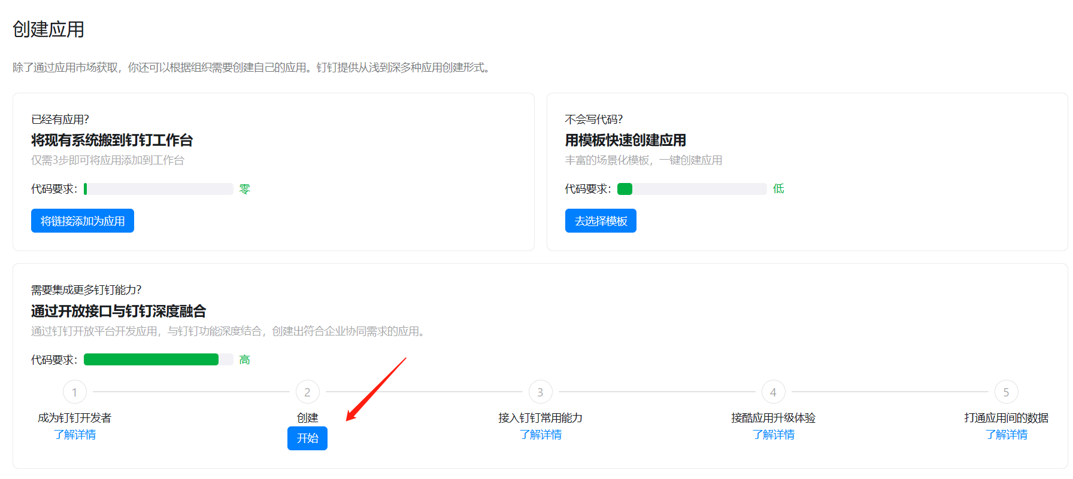Click the 零 level indicator text
This screenshot has height=479, width=1073.
[x=244, y=189]
